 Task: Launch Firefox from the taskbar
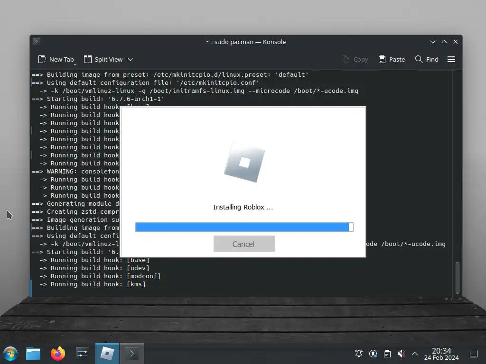pyautogui.click(x=58, y=354)
